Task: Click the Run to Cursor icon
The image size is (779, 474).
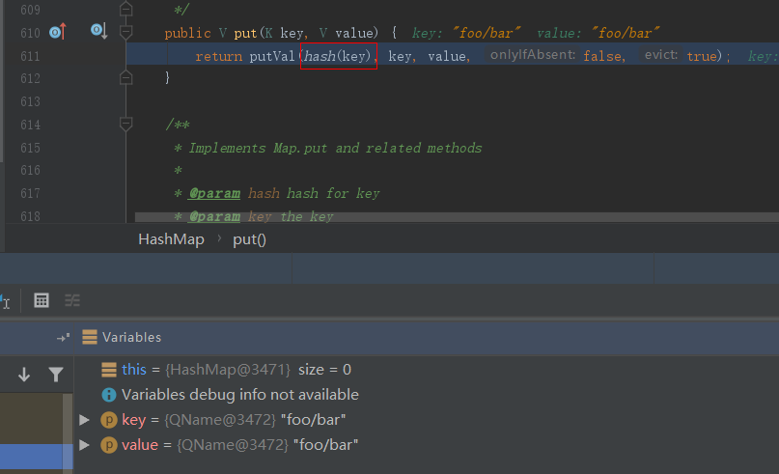Action: pos(5,300)
